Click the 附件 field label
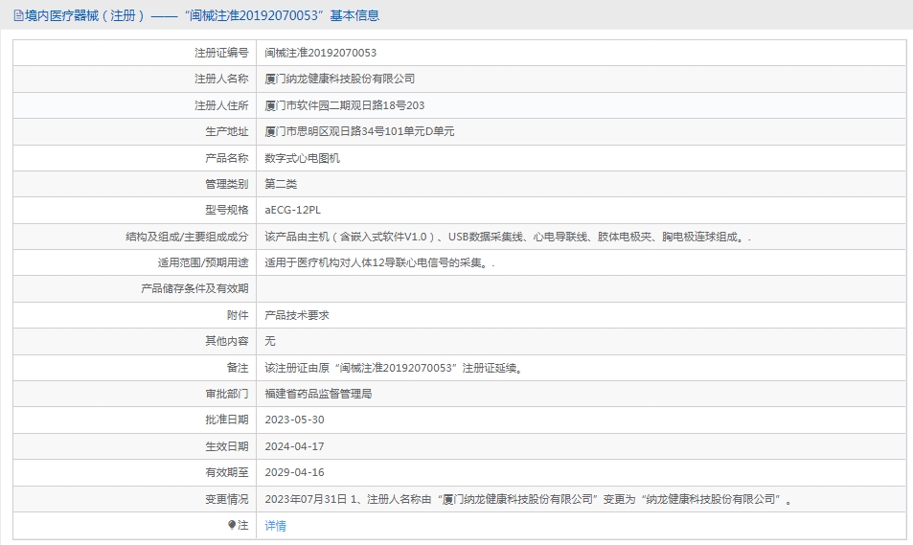 [238, 315]
